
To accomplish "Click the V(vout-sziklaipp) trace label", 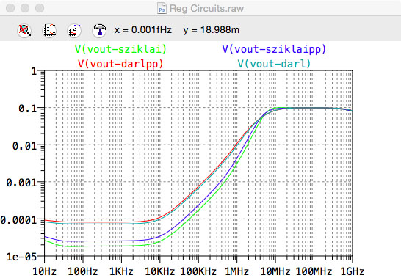I will (x=274, y=49).
